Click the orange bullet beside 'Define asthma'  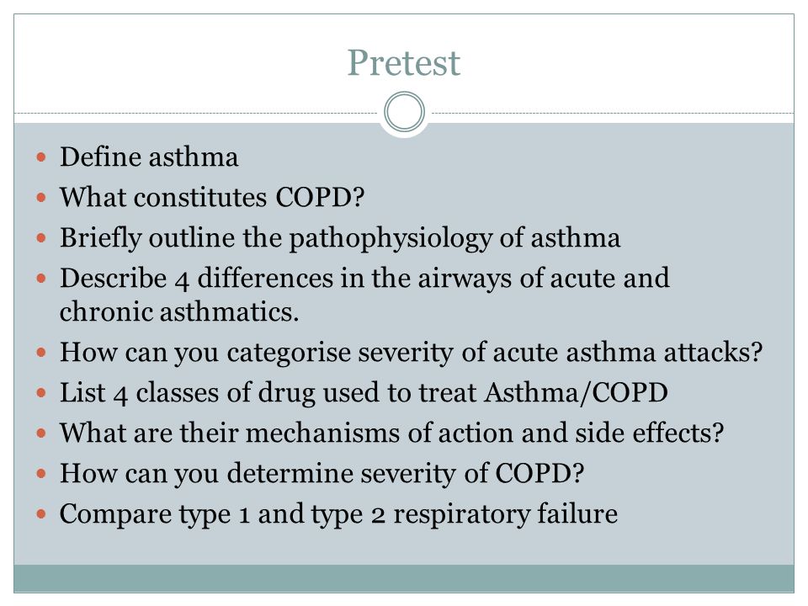click(42, 157)
